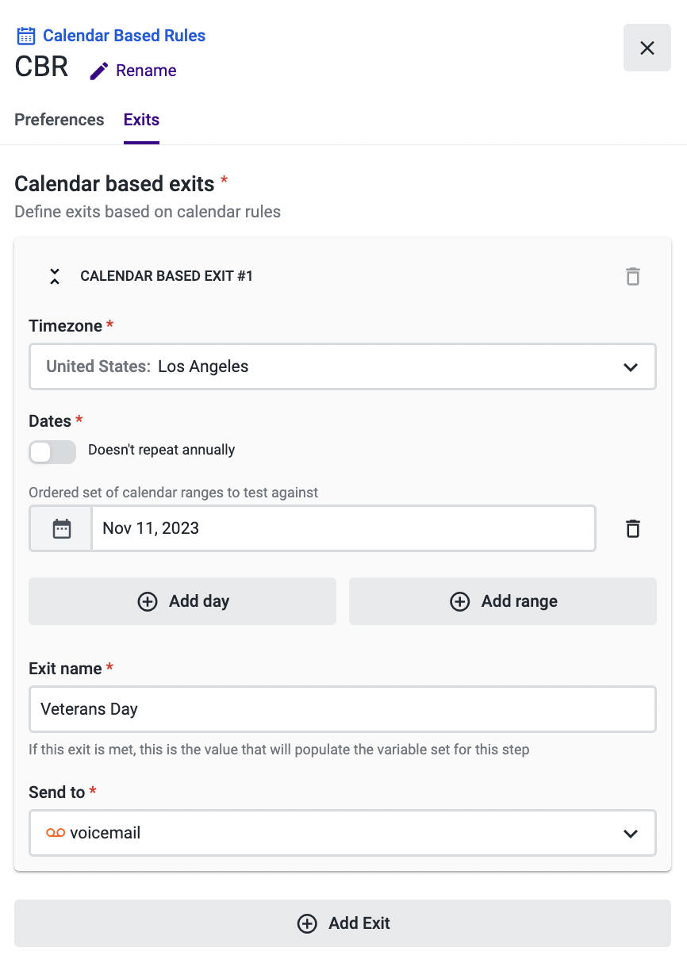
Task: Expand the Send to dropdown arrow
Action: [x=631, y=833]
